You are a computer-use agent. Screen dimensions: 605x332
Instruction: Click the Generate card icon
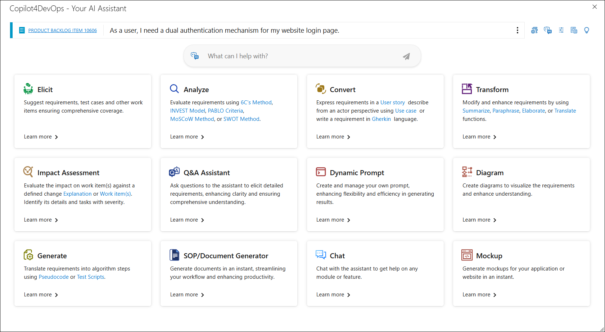(28, 255)
